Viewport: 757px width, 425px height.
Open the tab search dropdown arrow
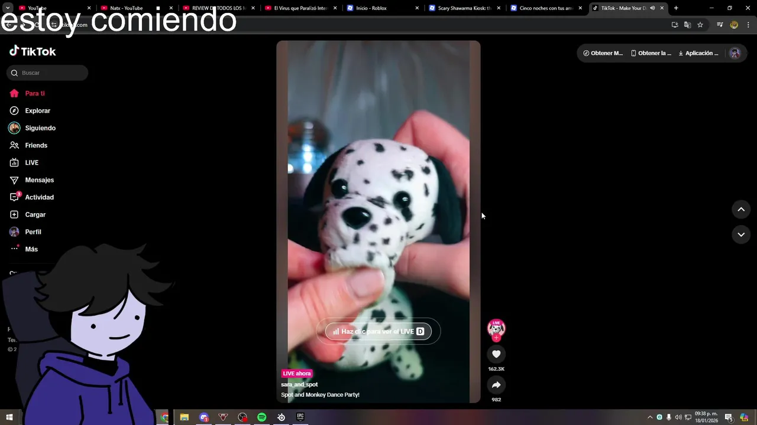(x=8, y=8)
